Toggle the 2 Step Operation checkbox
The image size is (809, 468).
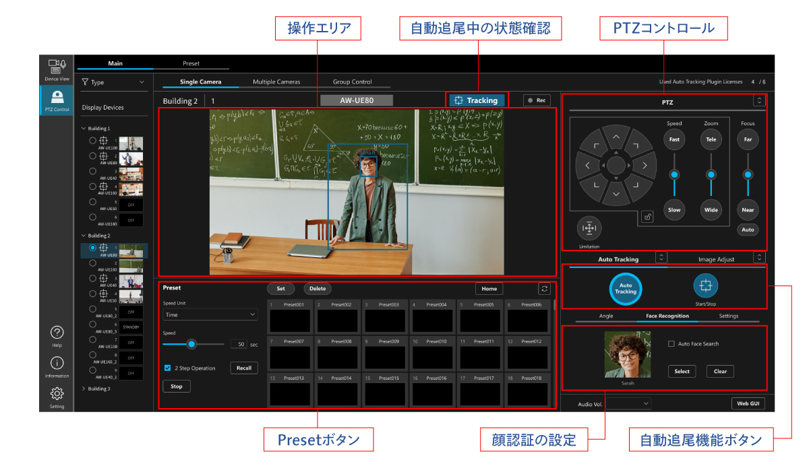point(168,368)
